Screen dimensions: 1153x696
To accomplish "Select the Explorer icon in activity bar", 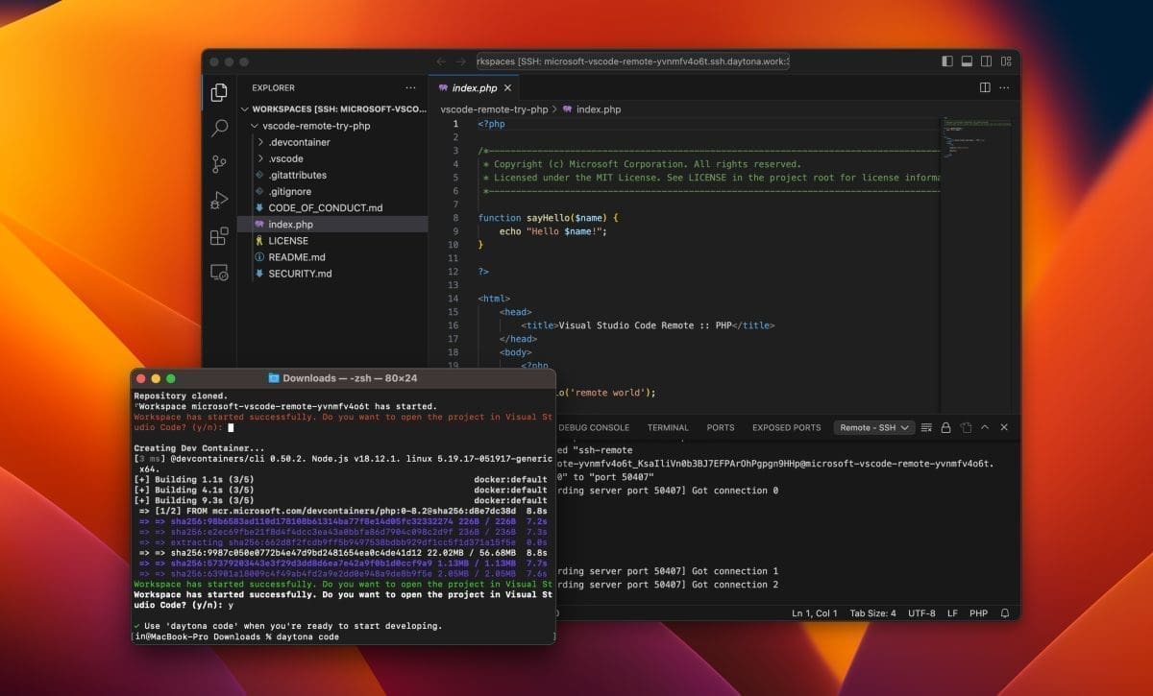I will pyautogui.click(x=219, y=91).
